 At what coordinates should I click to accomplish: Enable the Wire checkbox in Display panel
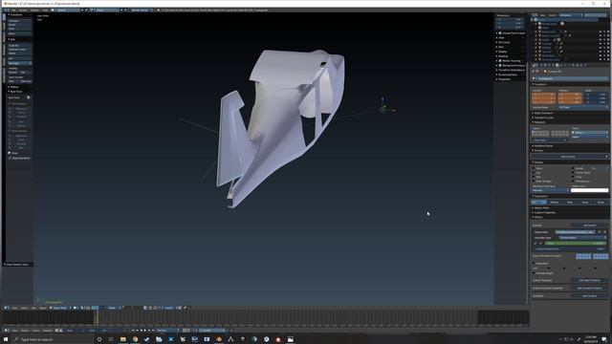[x=534, y=177]
